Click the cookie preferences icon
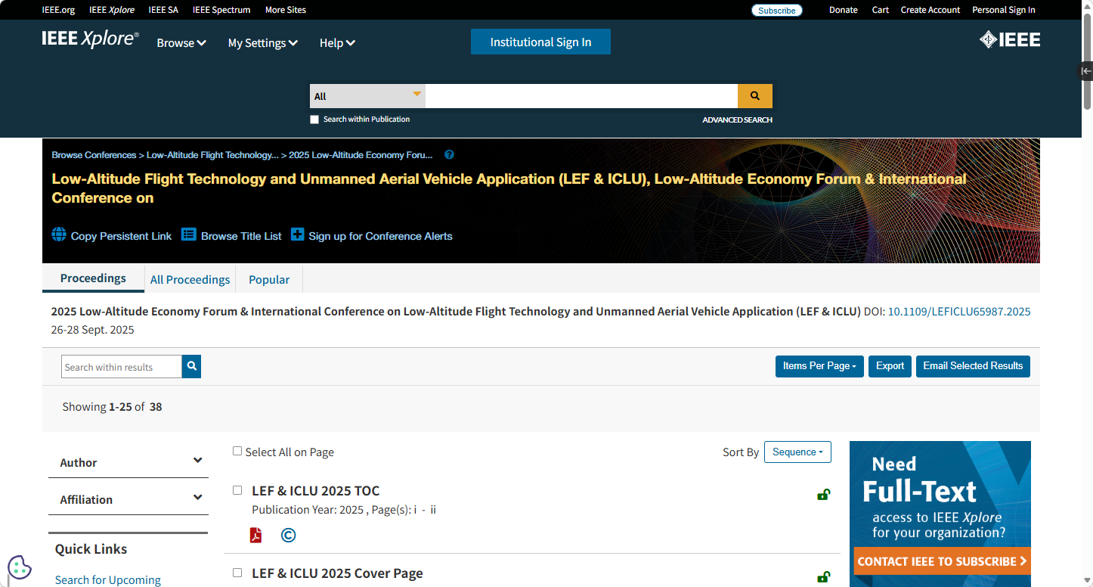Screen dimensions: 1093x587 coord(20,567)
